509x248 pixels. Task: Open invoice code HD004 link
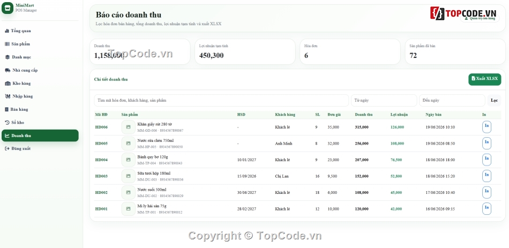101,160
